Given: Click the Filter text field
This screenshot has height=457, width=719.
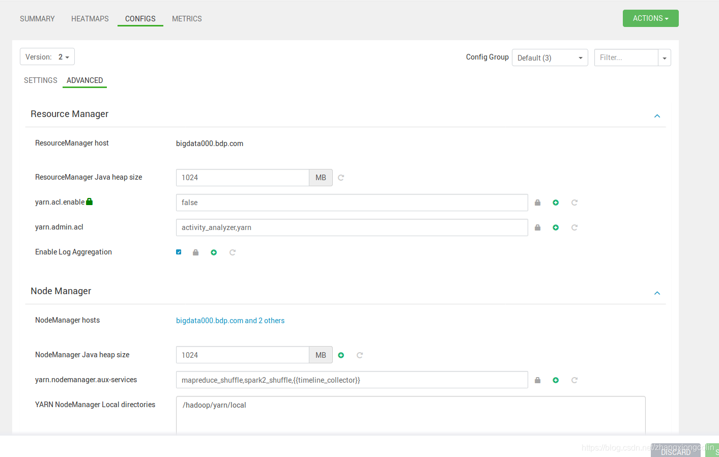Looking at the screenshot, I should (626, 58).
